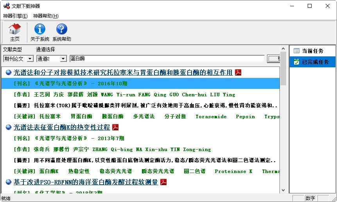The height and width of the screenshot is (202, 337).
Task: Open the 系统帮助 question mark icon
Action: (62, 32)
